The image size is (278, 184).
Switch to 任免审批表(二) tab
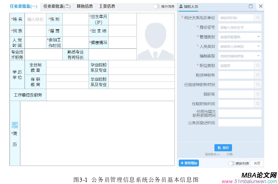click(x=57, y=6)
